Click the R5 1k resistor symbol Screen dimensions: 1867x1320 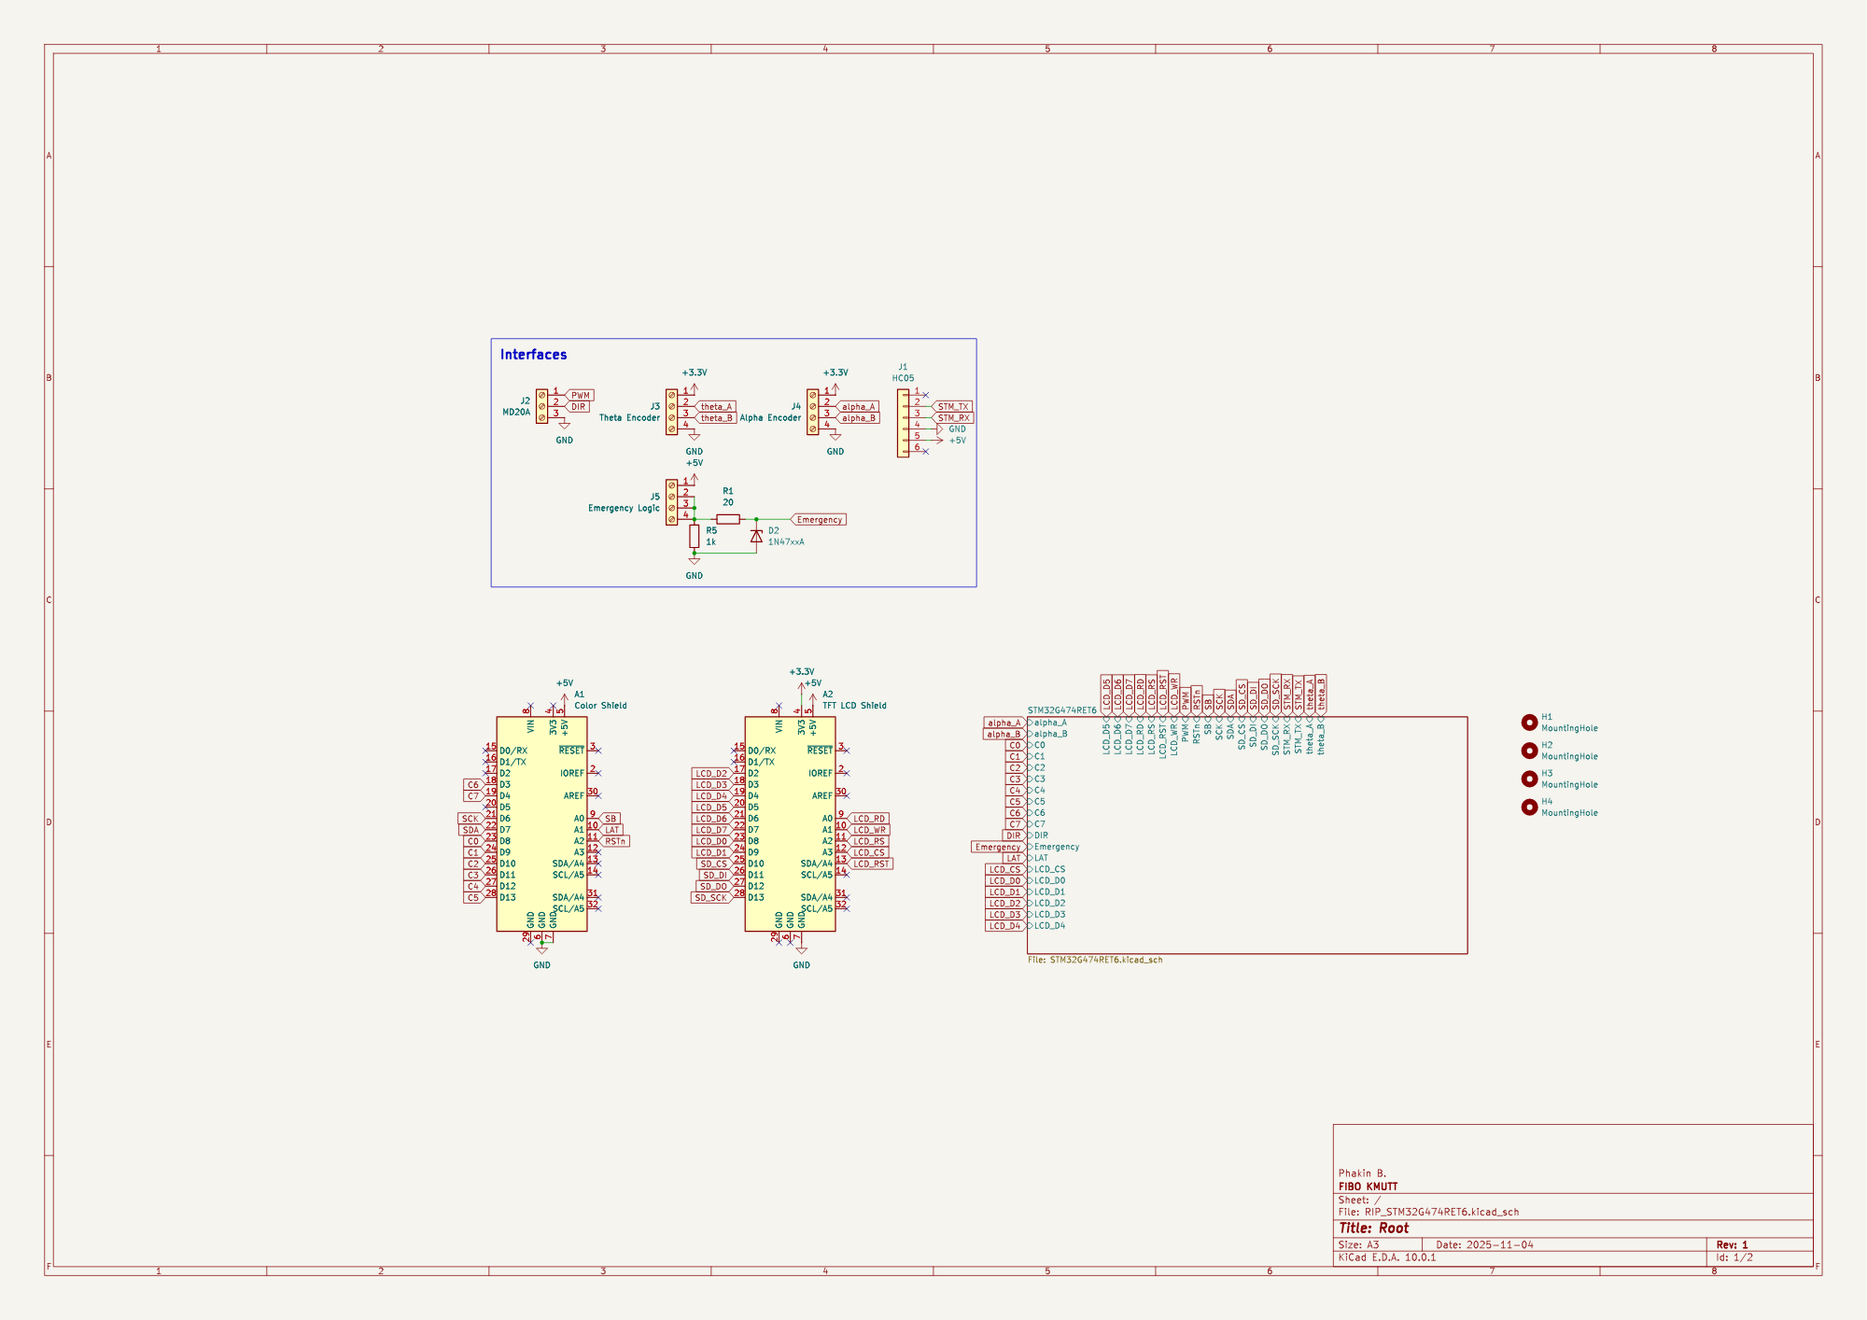694,536
